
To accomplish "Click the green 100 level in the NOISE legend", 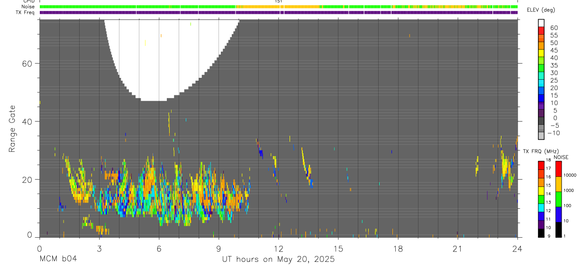I will [x=558, y=199].
